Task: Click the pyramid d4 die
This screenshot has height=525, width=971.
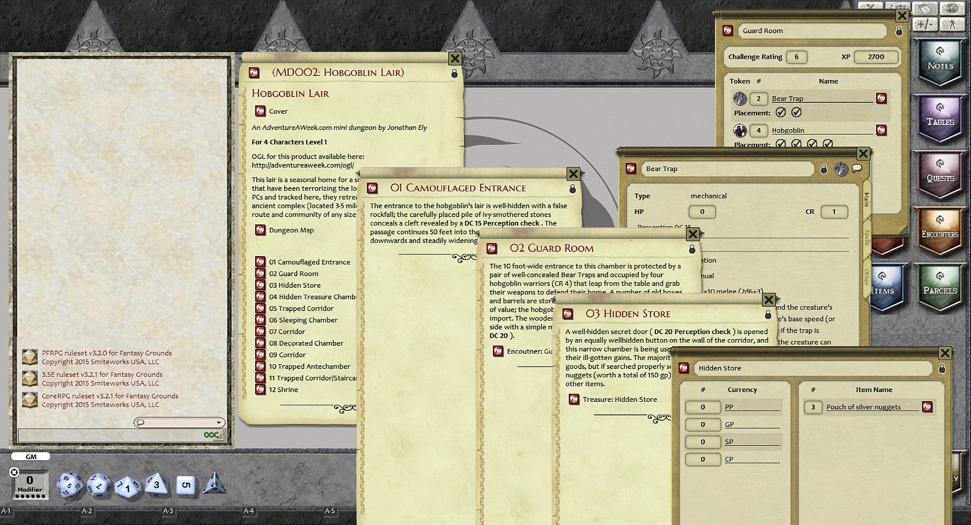Action: point(215,483)
